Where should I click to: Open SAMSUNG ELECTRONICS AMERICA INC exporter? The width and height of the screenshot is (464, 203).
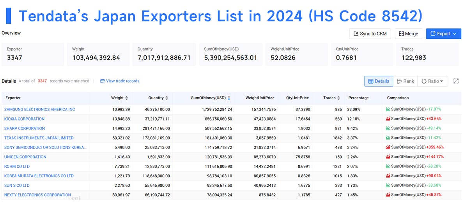tap(40, 109)
